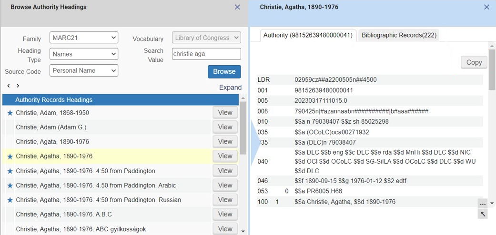
Task: Click field 005 value 20230317111015.0
Action: coord(321,101)
